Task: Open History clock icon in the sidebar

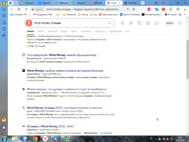Action: pos(4,9)
